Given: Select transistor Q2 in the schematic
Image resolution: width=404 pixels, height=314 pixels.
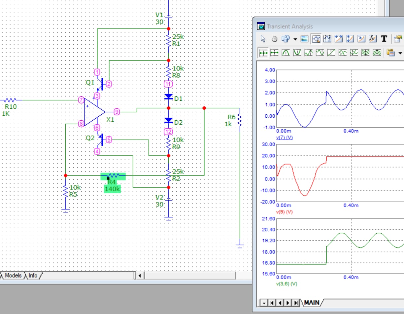Looking at the screenshot, I should 100,139.
